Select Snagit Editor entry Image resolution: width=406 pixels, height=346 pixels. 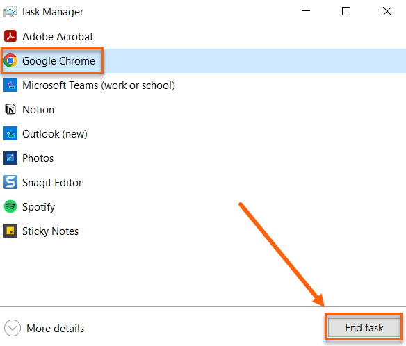[203, 183]
